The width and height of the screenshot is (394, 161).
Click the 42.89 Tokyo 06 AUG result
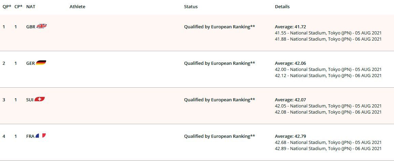[328, 148]
